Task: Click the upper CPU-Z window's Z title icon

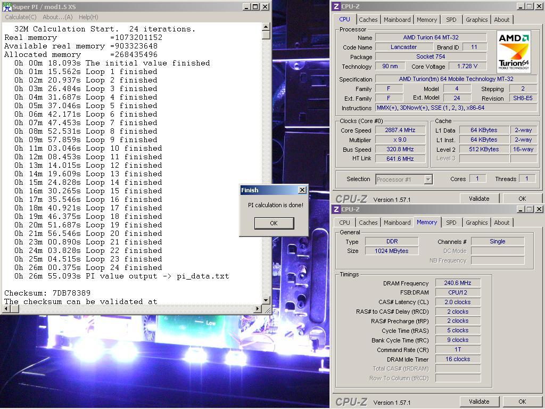Action: [336, 6]
